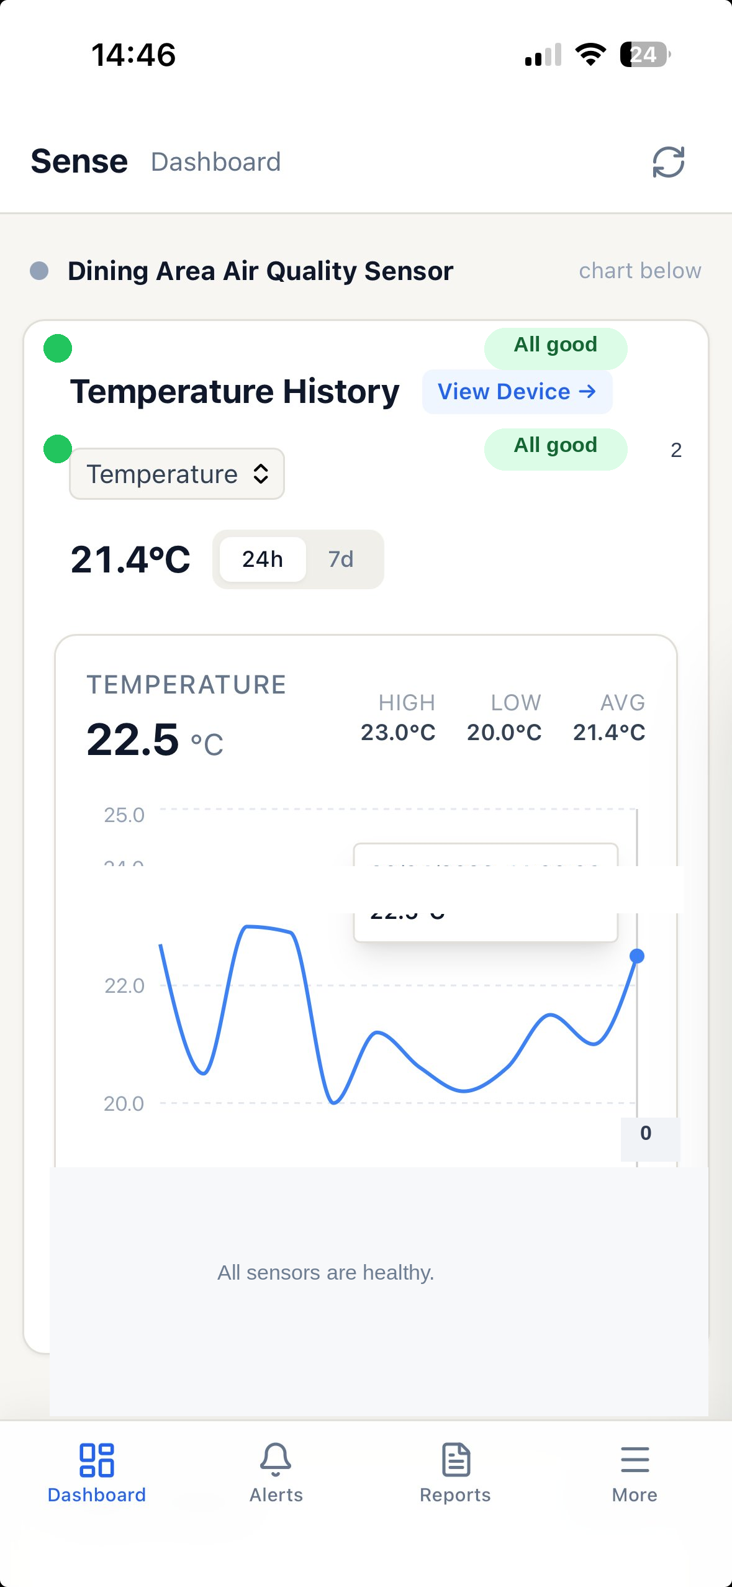The width and height of the screenshot is (732, 1587).
Task: Click the arrow in View Device
Action: click(x=587, y=391)
